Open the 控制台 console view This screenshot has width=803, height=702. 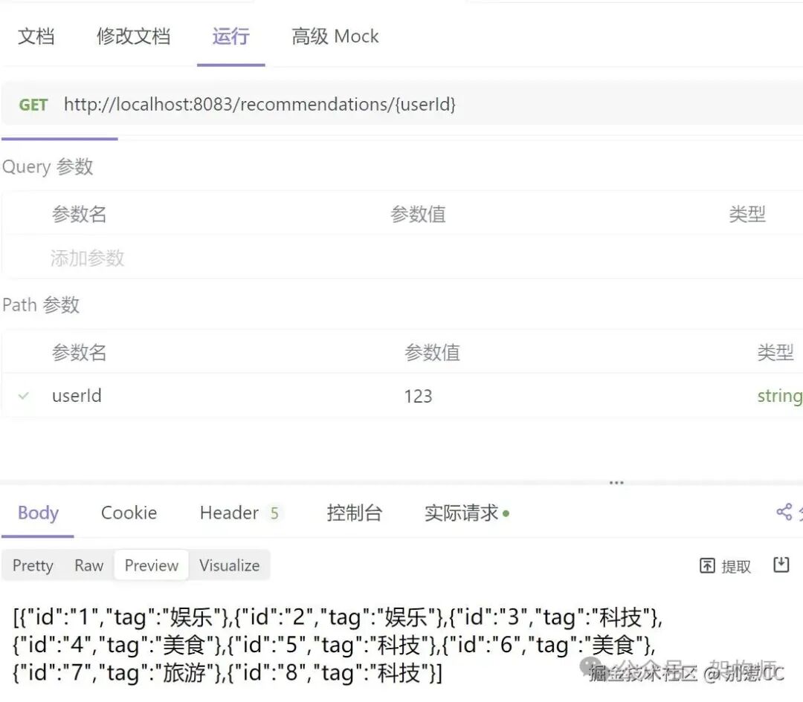[x=355, y=513]
